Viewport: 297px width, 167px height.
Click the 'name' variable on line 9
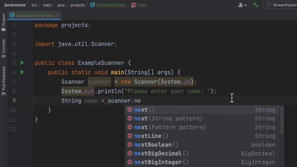[x=91, y=101]
